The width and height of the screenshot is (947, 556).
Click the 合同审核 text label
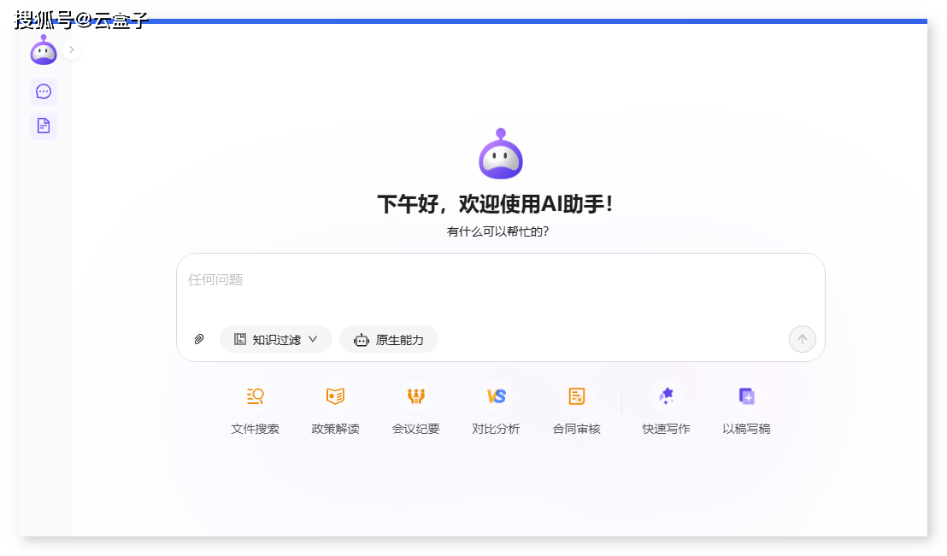point(577,429)
